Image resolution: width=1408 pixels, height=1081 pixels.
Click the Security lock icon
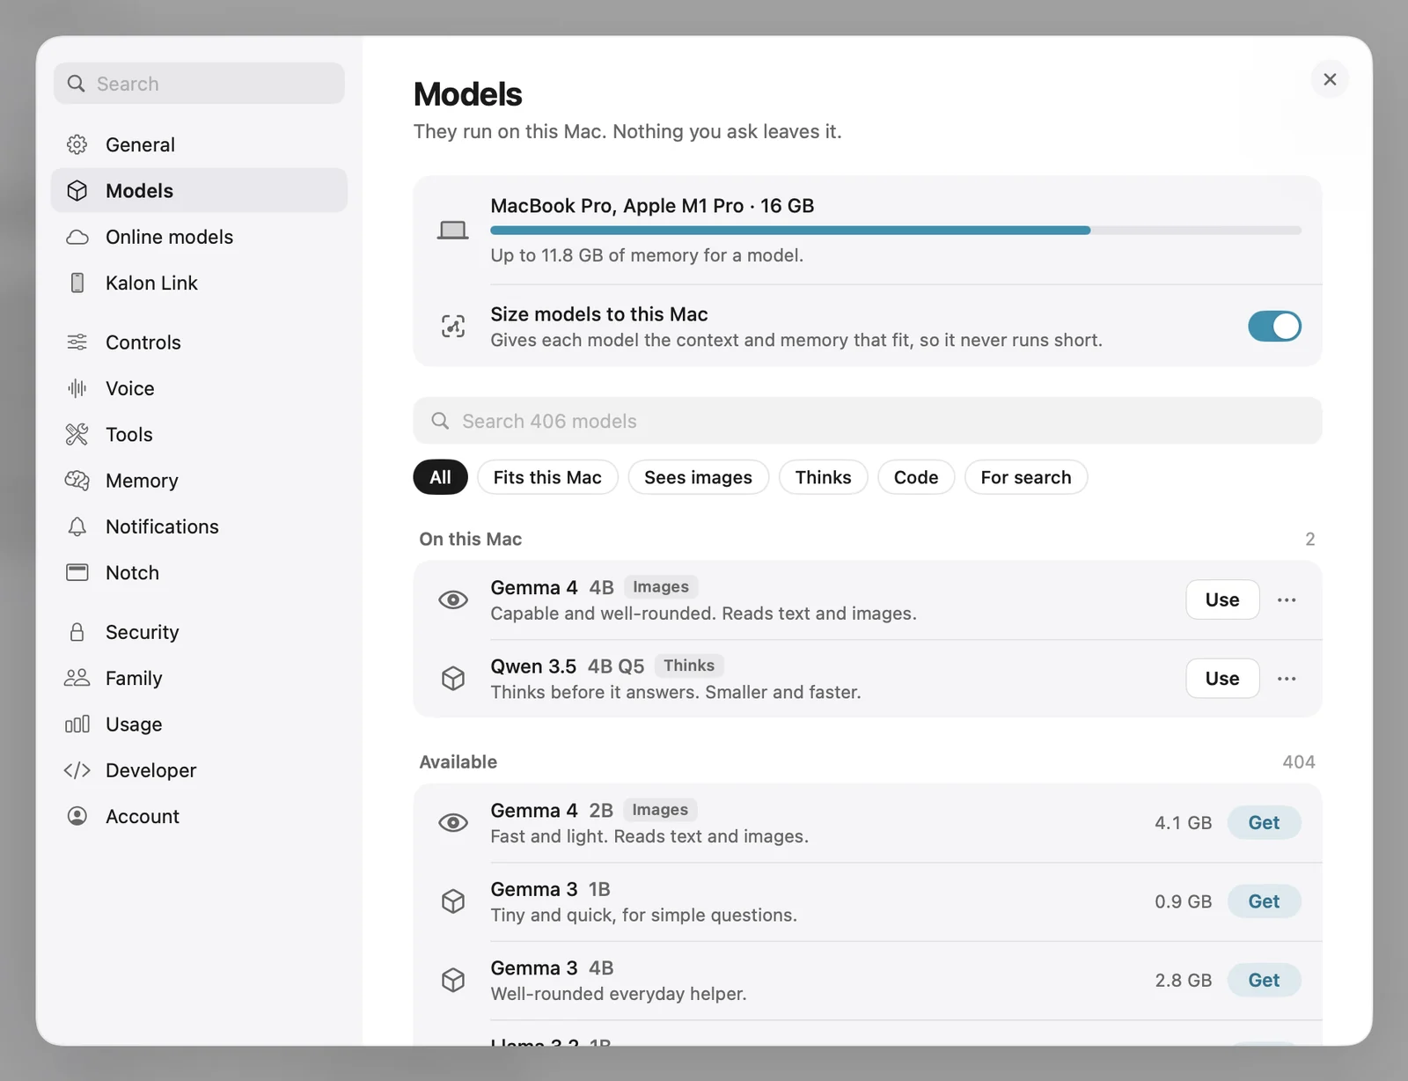[x=77, y=632]
